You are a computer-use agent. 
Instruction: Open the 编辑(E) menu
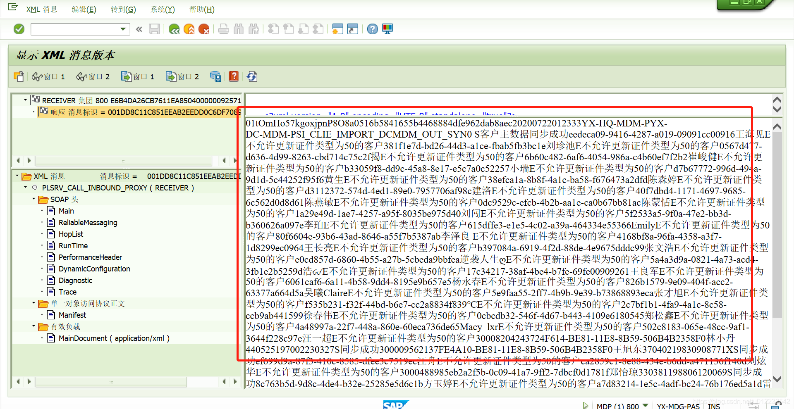click(84, 9)
